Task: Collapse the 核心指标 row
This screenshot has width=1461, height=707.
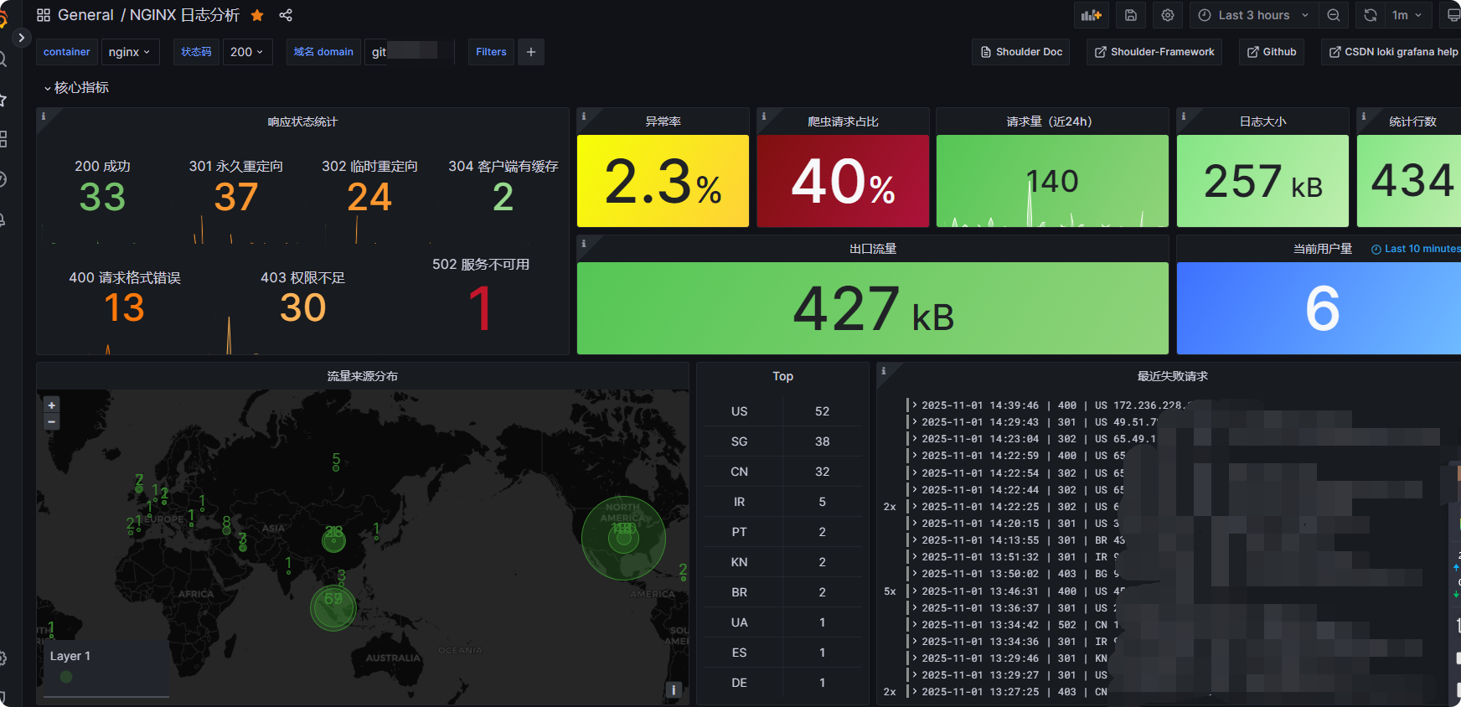Action: [76, 87]
